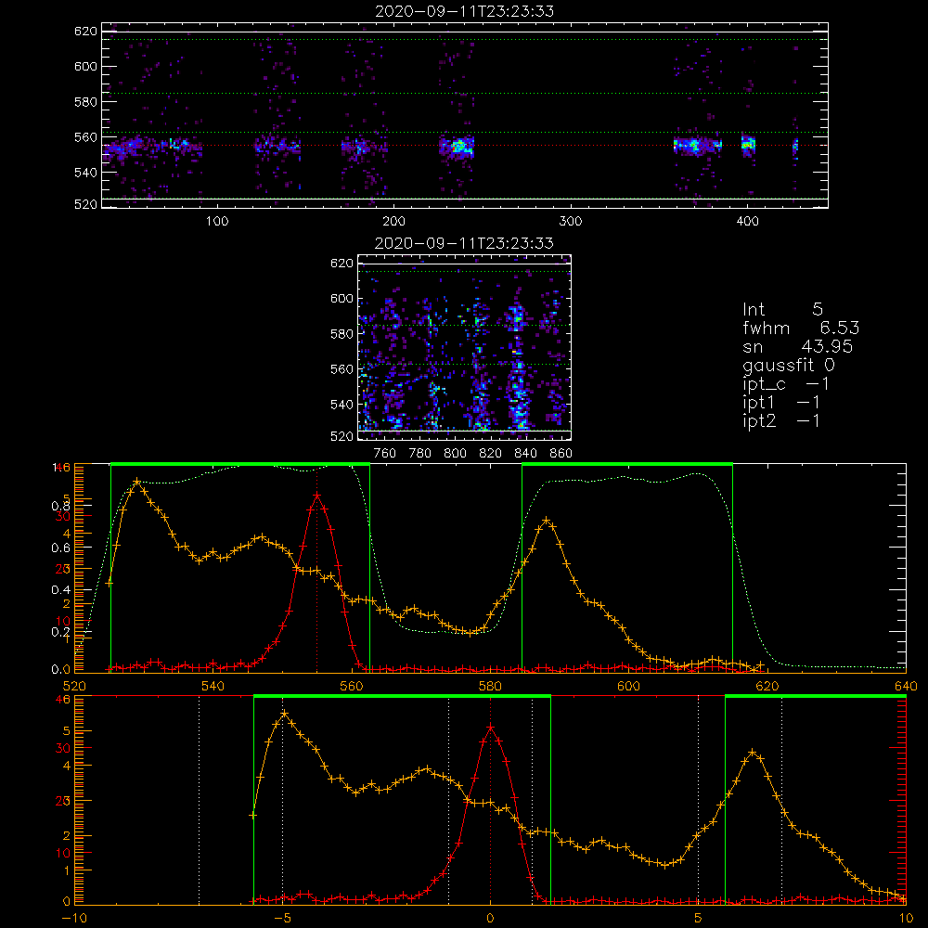
Task: Click y-axis label 560 on top image
Action: [85, 136]
